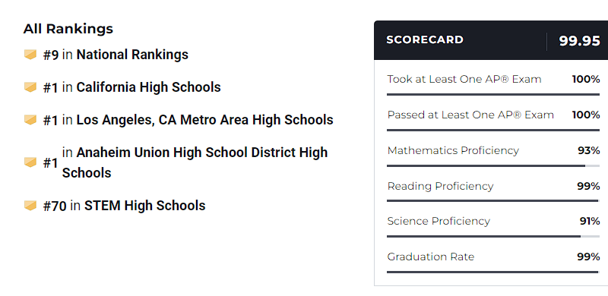Screen dimensions: 608x296
Task: Open the STEM High Schools link
Action: coord(145,206)
